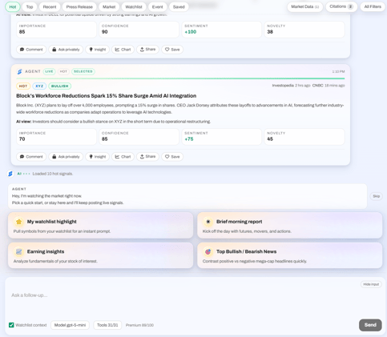The image size is (387, 337).
Task: Open All Filters
Action: [373, 6]
